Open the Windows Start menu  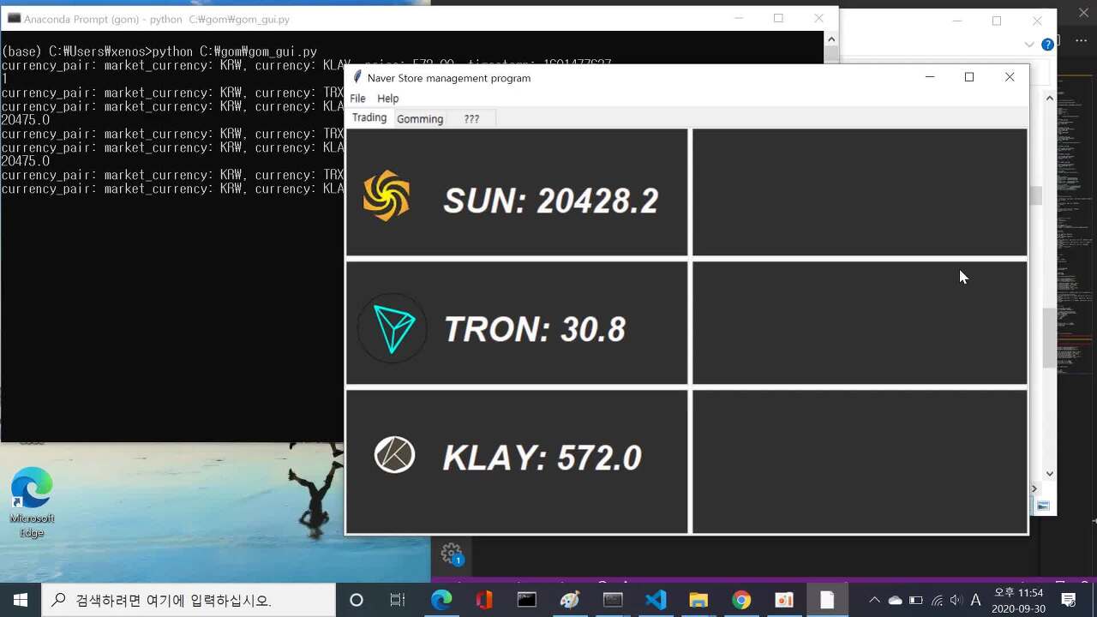coord(21,600)
